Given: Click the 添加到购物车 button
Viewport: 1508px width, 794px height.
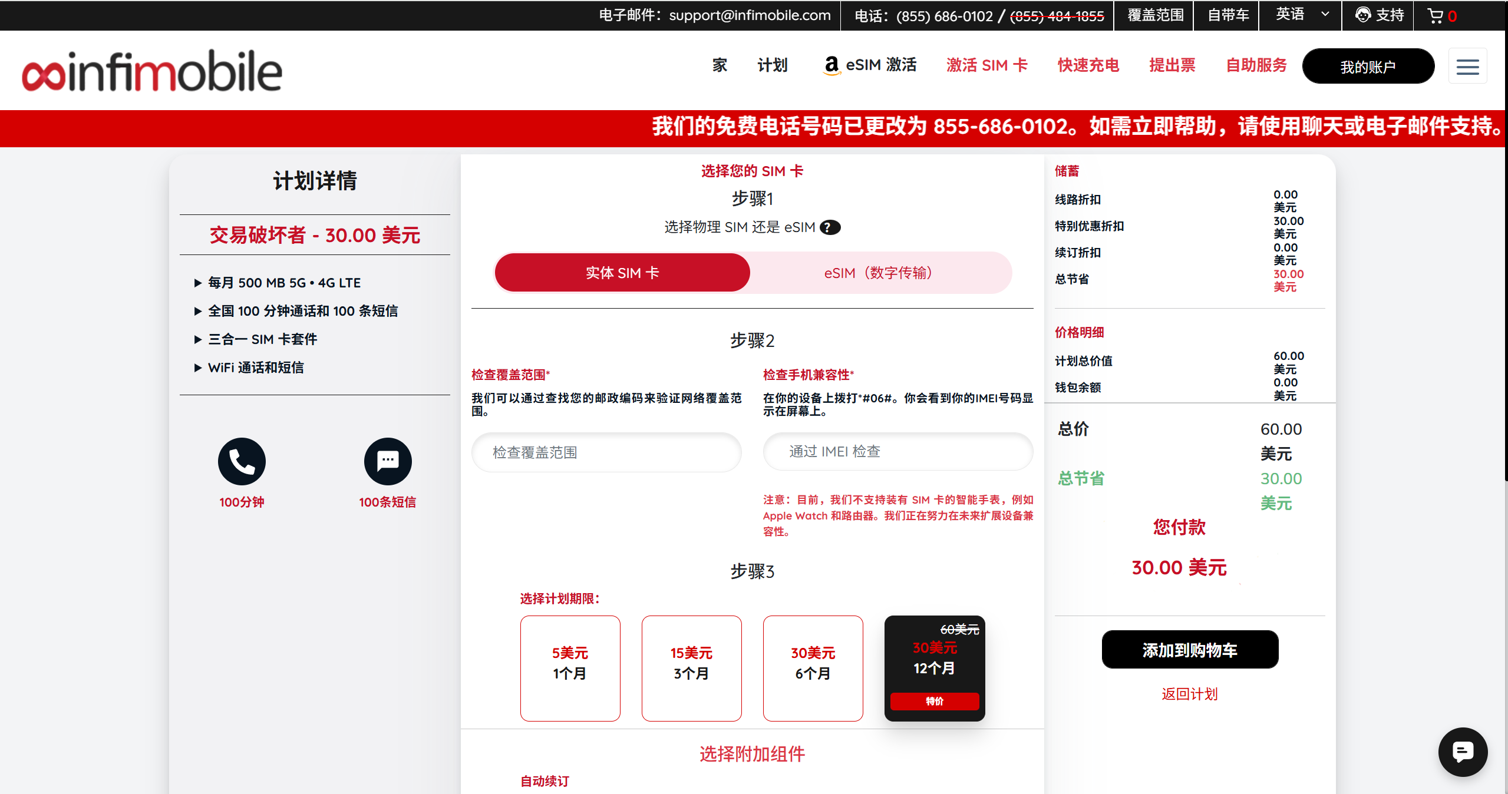Looking at the screenshot, I should [x=1189, y=650].
